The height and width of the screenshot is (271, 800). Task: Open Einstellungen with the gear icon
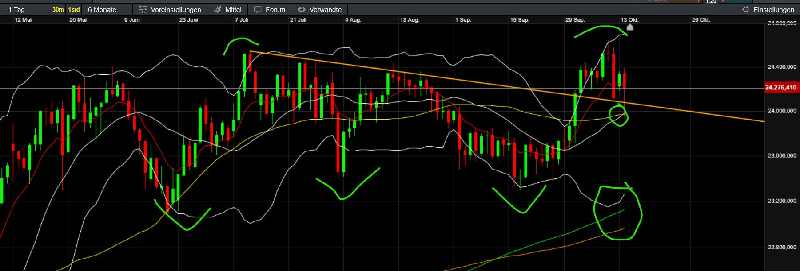pyautogui.click(x=745, y=9)
